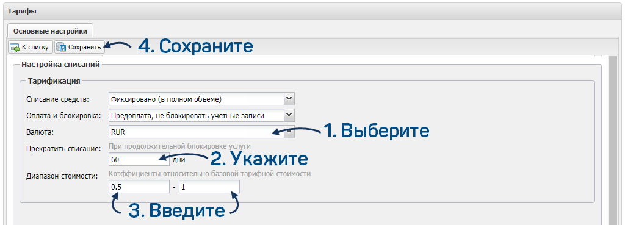This screenshot has height=225, width=625.
Task: Click the Списание средств label
Action: [58, 99]
